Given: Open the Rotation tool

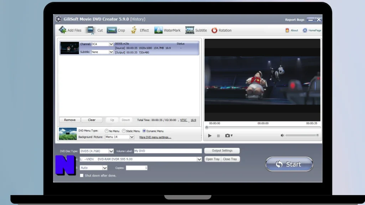Looking at the screenshot, I should (x=221, y=30).
